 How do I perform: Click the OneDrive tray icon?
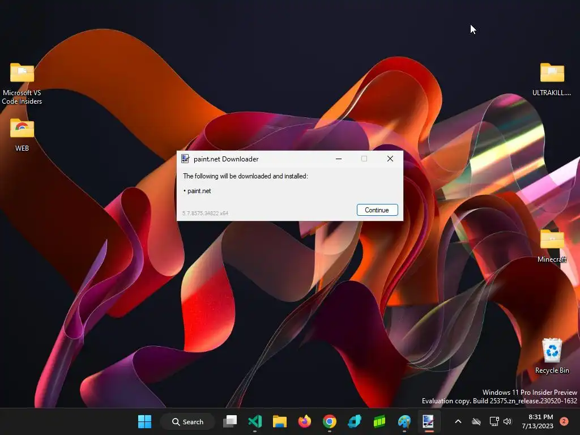click(x=476, y=421)
